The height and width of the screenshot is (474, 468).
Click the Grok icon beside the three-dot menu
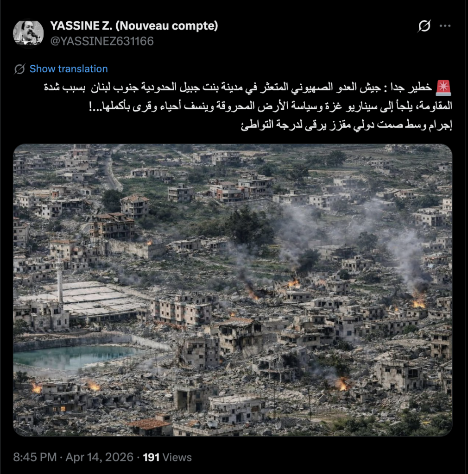pos(424,26)
